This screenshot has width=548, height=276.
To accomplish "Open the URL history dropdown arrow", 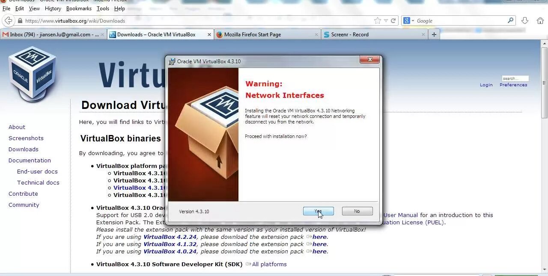I will [386, 21].
